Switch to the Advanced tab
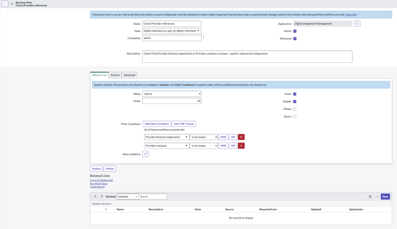397x229 pixels. pos(130,75)
